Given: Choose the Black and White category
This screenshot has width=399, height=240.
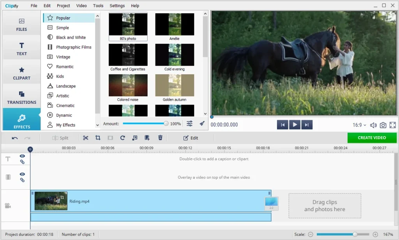Looking at the screenshot, I should 69,37.
